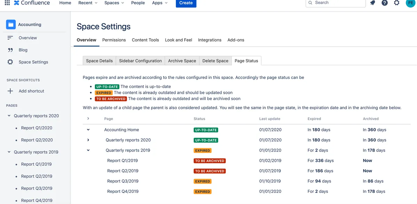Switch to the Permissions tab
This screenshot has width=417, height=204.
tap(114, 40)
